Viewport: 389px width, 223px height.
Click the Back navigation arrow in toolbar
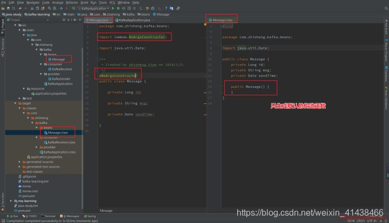coord(61,9)
